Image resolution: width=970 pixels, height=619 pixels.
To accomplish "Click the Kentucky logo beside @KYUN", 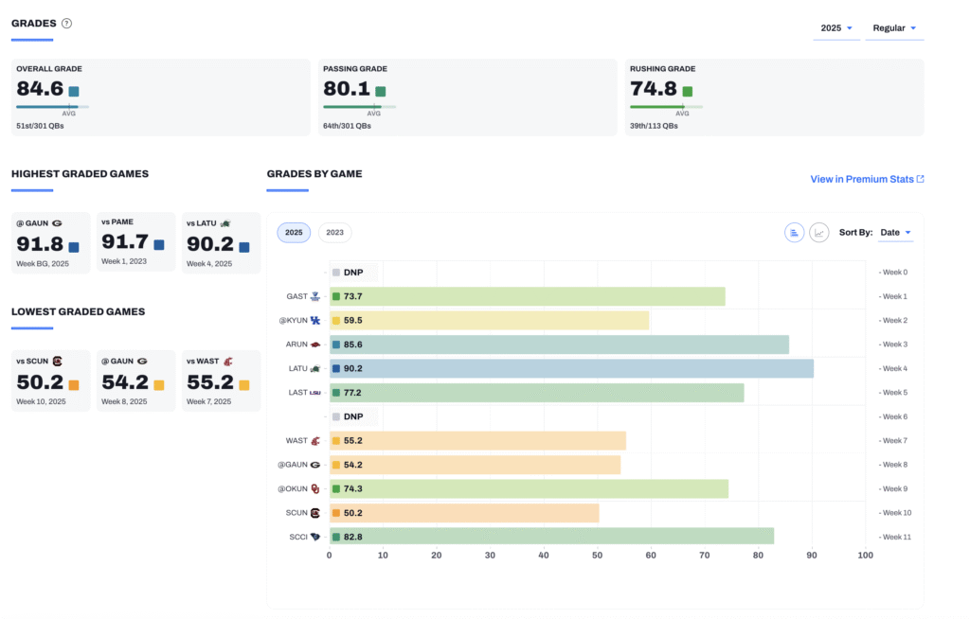I will pos(315,321).
